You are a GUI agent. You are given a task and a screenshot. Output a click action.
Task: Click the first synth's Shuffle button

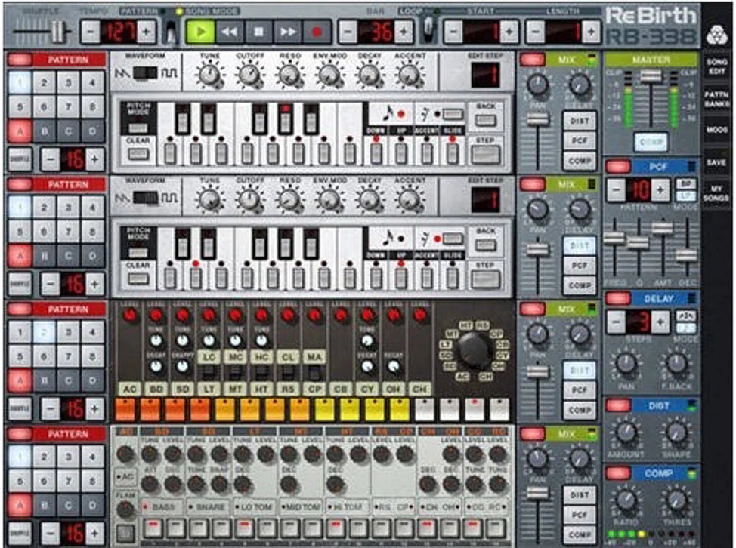(20, 159)
